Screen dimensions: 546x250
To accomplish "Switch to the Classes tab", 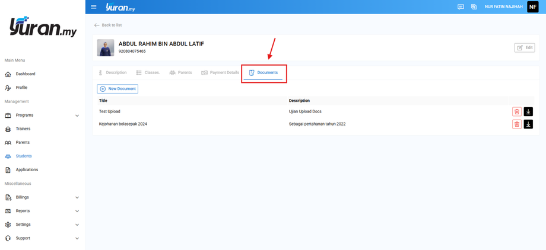I will coord(148,73).
